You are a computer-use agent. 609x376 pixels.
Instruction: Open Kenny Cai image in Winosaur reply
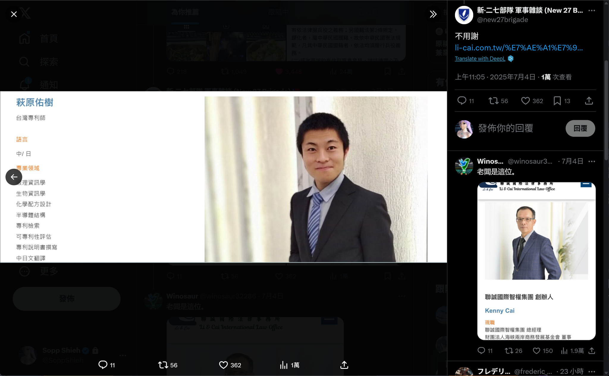tap(536, 261)
